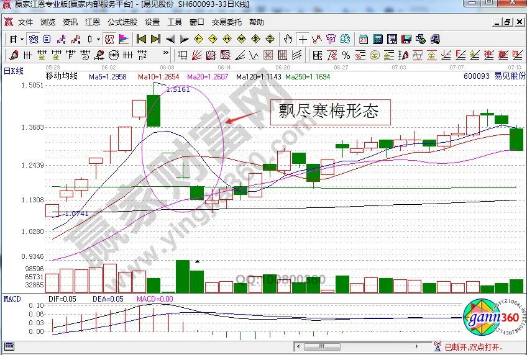Click the floppy disk save icon
The width and height of the screenshot is (527, 355).
[x=406, y=38]
